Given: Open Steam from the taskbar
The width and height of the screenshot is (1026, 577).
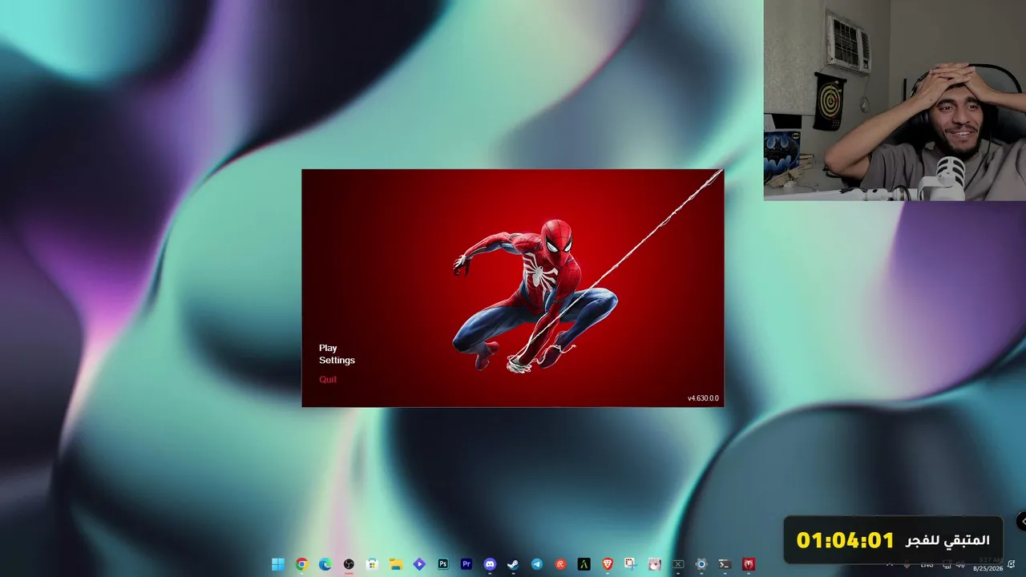Looking at the screenshot, I should [513, 564].
